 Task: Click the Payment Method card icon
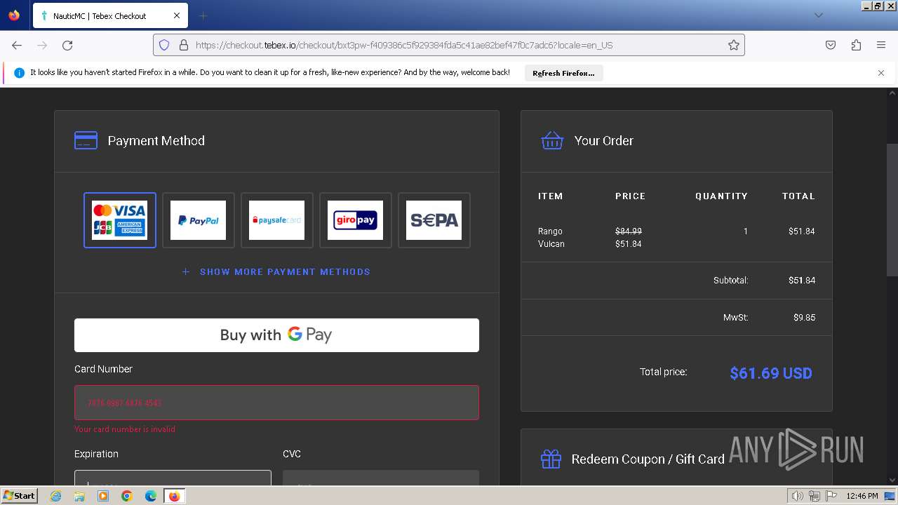(x=86, y=140)
